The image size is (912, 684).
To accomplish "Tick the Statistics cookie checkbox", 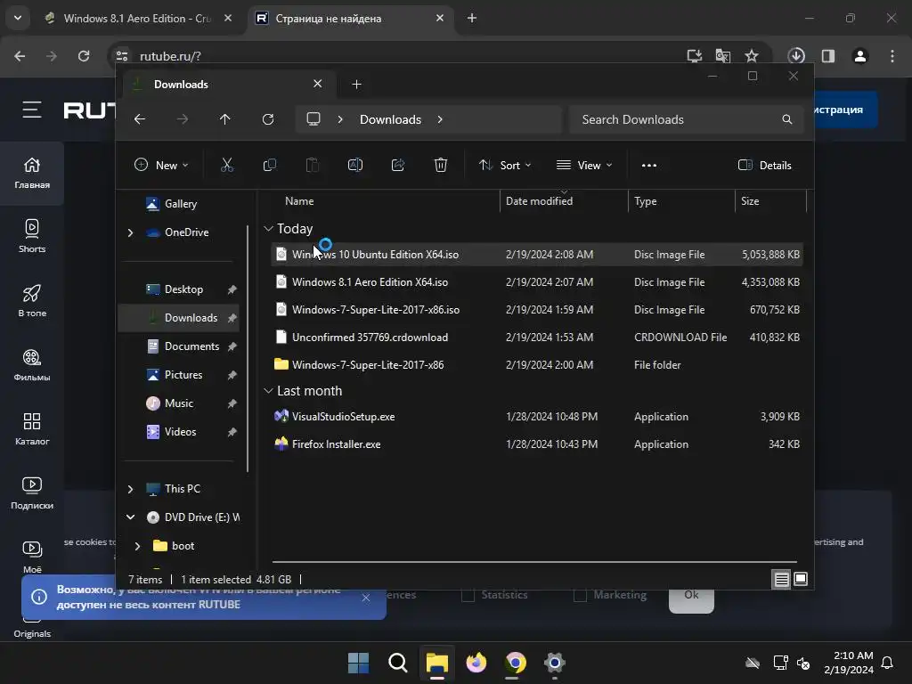I will tap(468, 595).
